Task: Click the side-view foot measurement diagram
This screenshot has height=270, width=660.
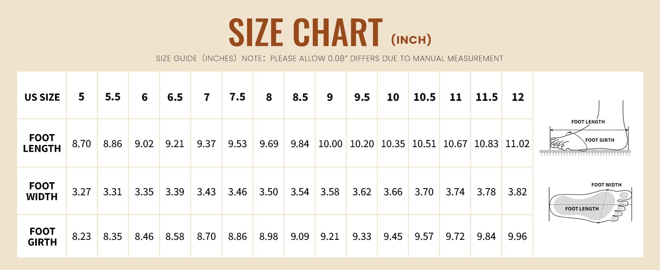Action: pyautogui.click(x=588, y=135)
